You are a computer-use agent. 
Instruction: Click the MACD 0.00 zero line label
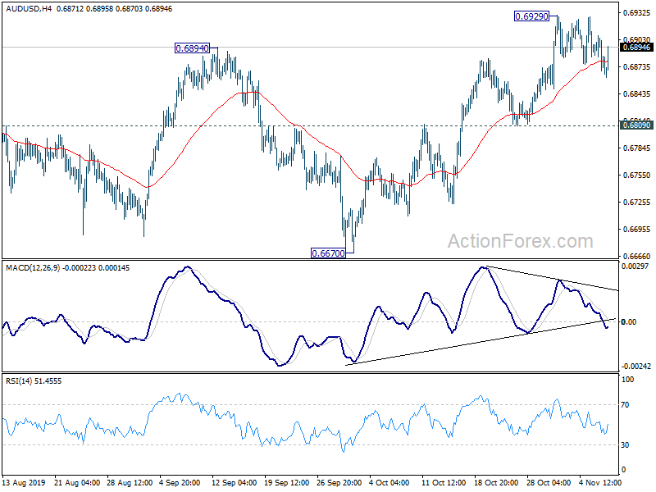pos(629,321)
